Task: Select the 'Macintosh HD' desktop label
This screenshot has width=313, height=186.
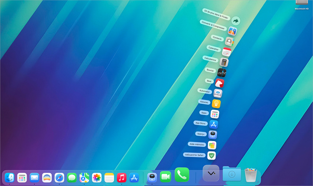Action: point(301,9)
